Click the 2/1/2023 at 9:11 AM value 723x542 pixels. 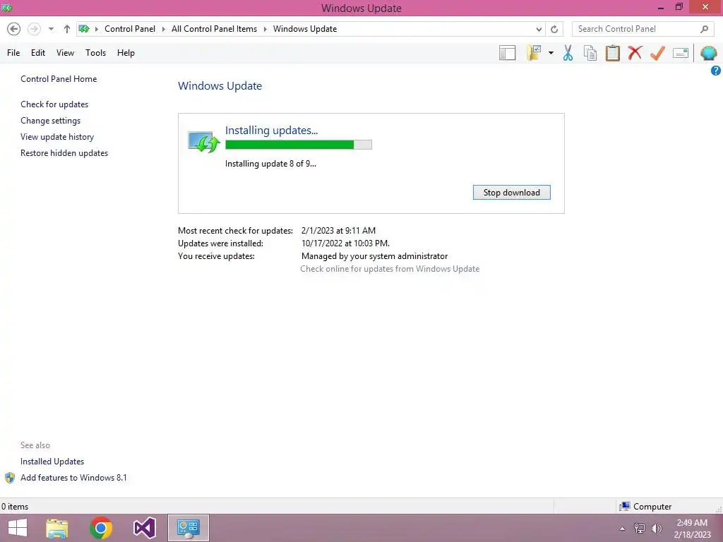coord(338,231)
